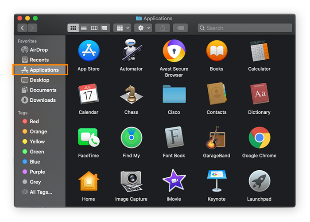Select Applications in the sidebar

click(x=40, y=70)
